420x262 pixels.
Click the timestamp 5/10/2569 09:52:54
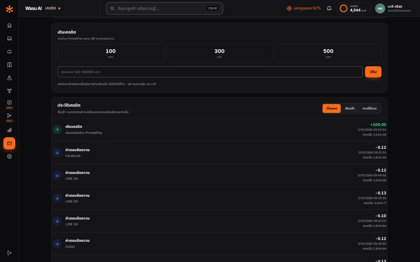pyautogui.click(x=372, y=130)
